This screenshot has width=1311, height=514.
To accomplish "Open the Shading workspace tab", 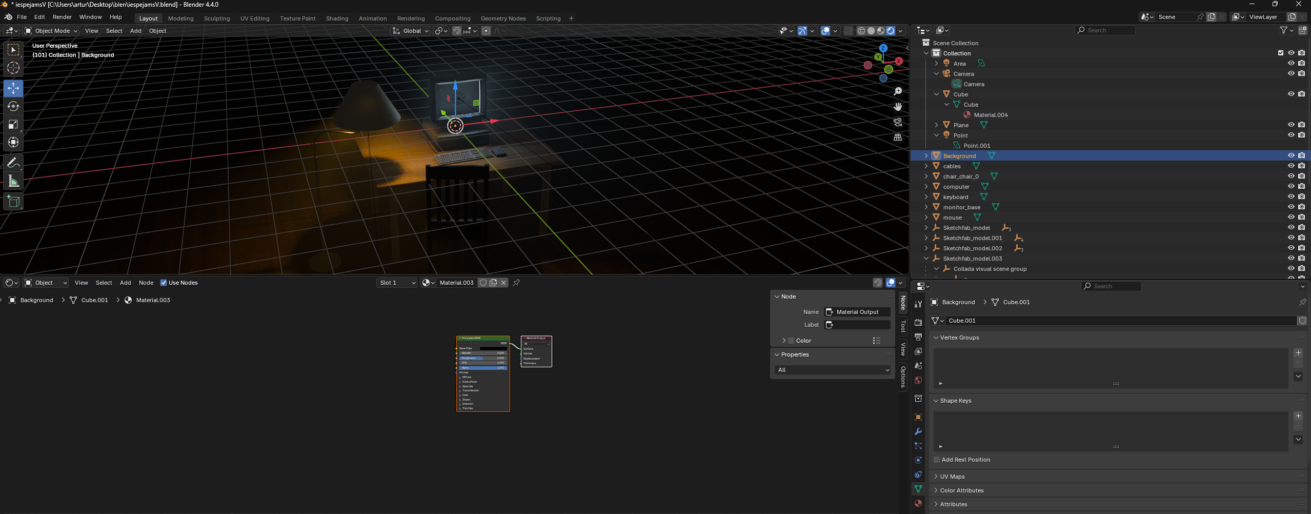I will point(337,18).
